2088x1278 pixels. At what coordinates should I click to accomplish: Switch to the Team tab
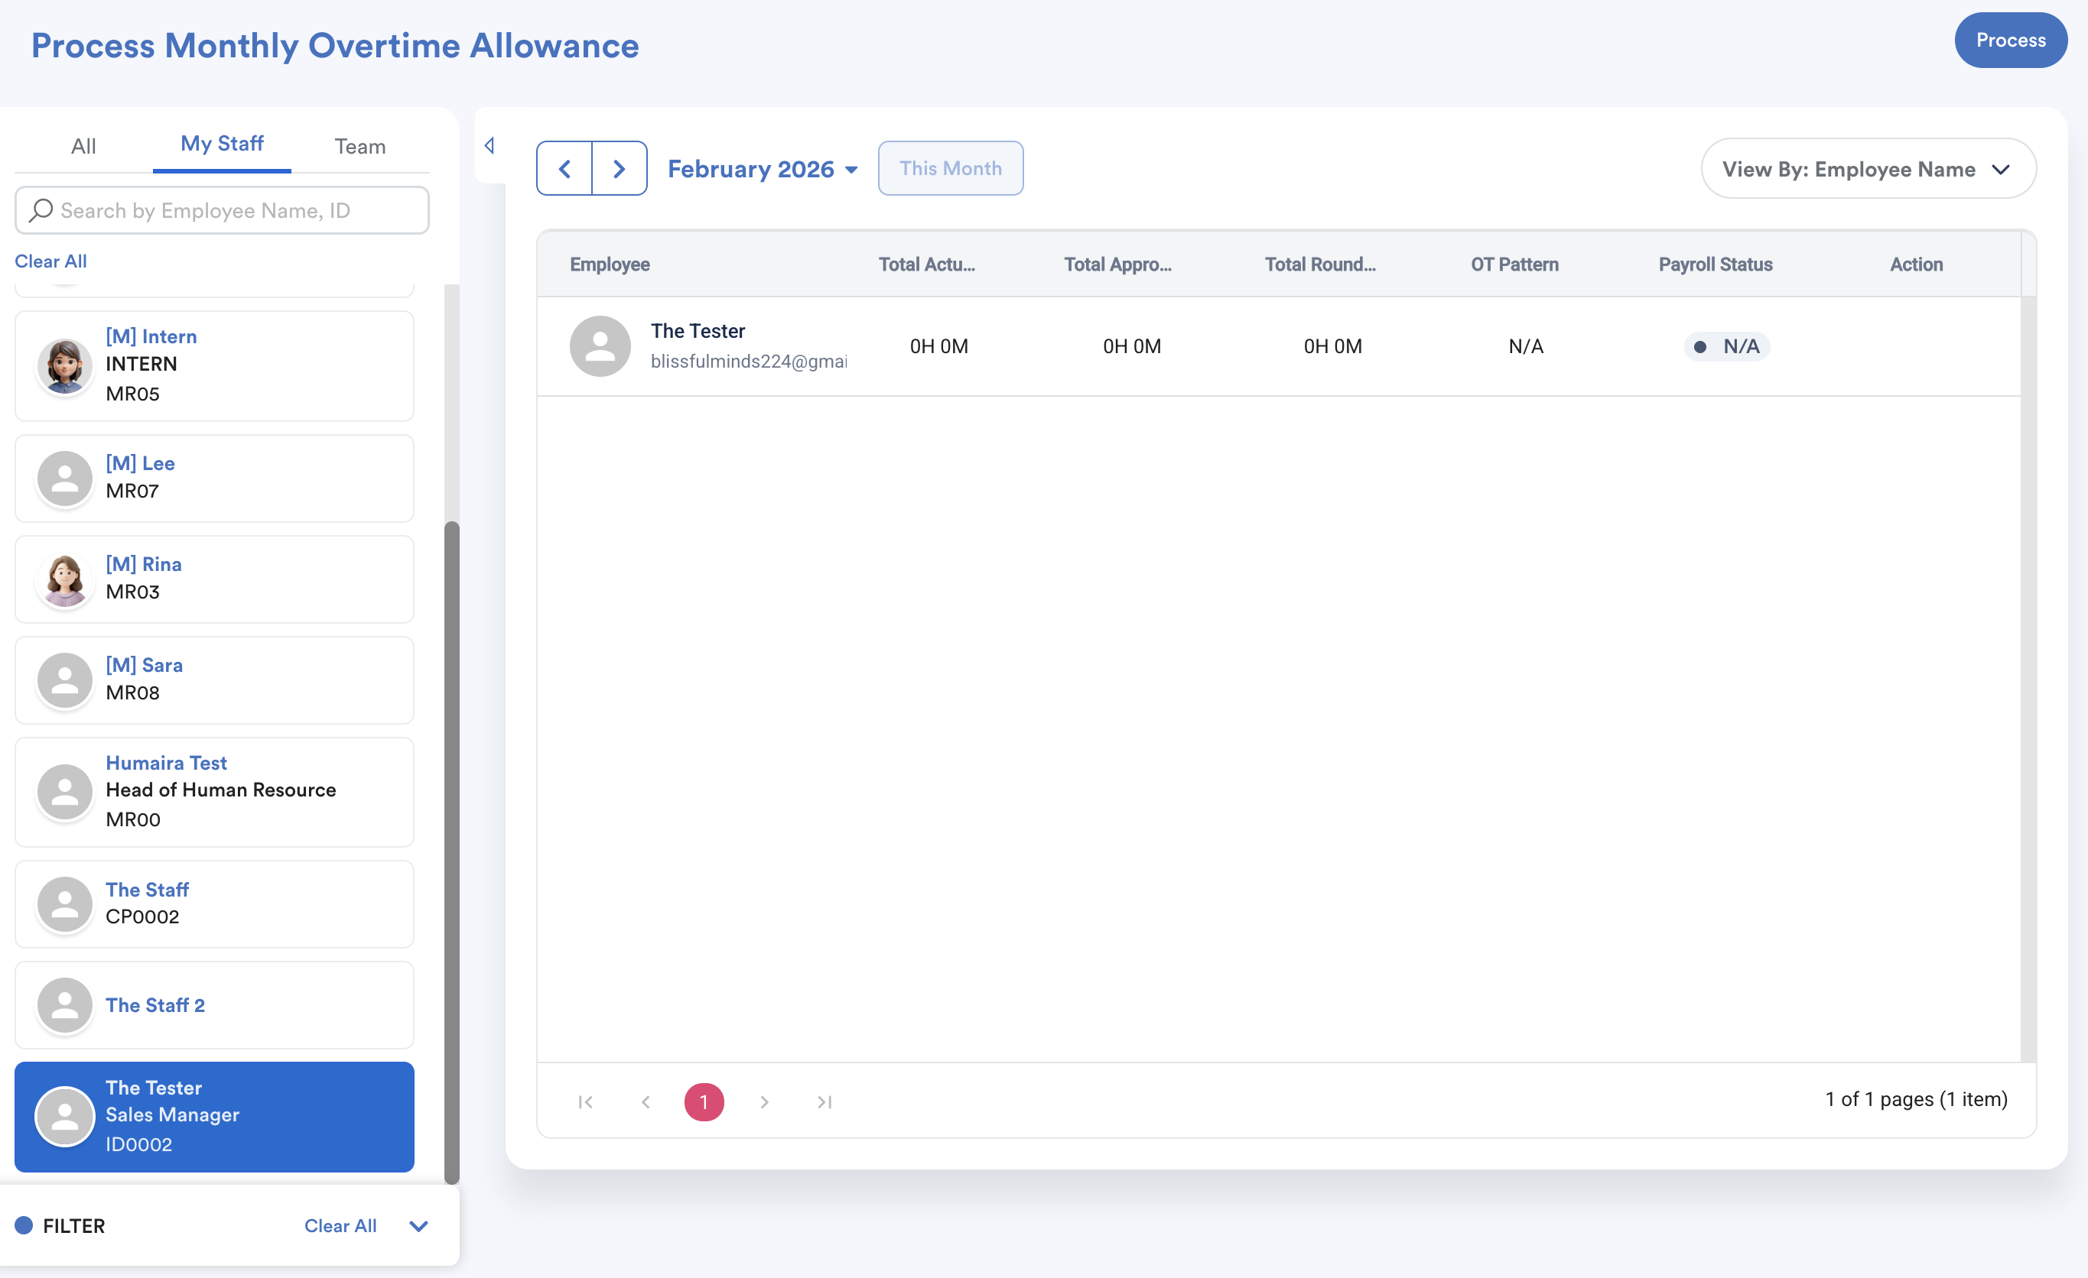click(360, 146)
